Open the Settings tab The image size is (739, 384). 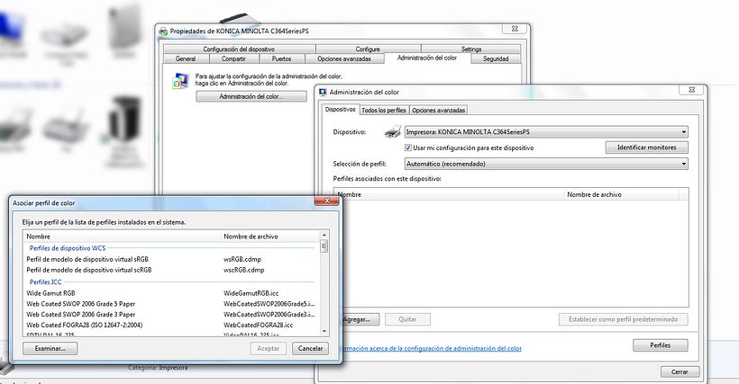coord(471,49)
